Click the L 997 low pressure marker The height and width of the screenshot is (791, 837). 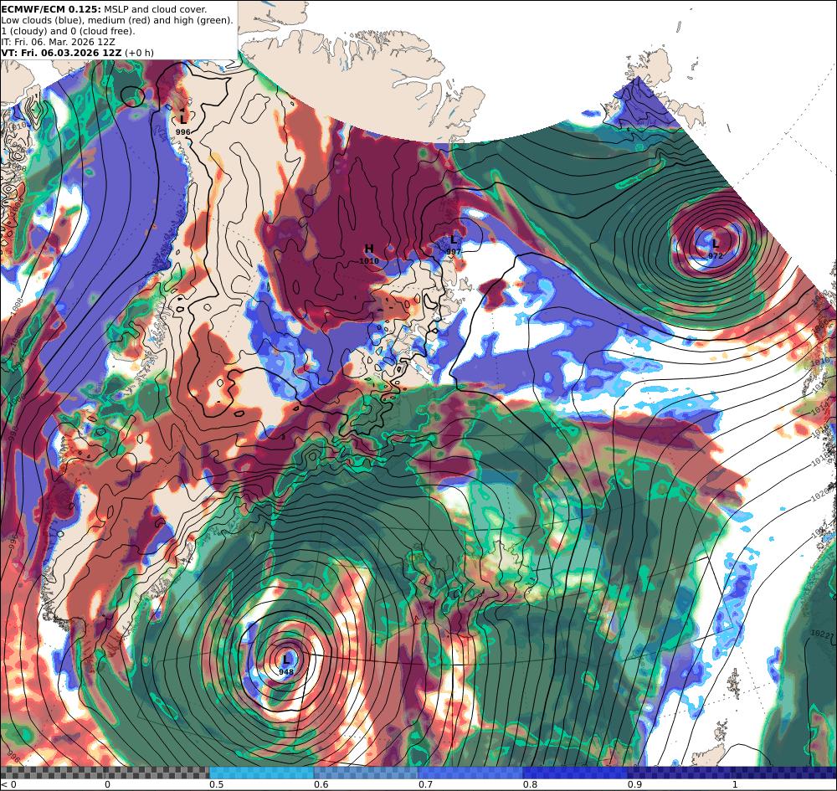(x=454, y=245)
